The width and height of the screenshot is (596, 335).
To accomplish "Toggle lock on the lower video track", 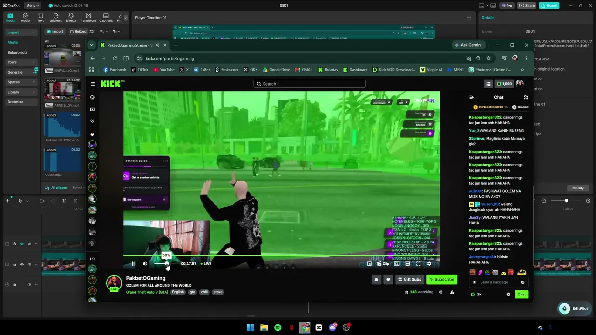I will coord(14,264).
